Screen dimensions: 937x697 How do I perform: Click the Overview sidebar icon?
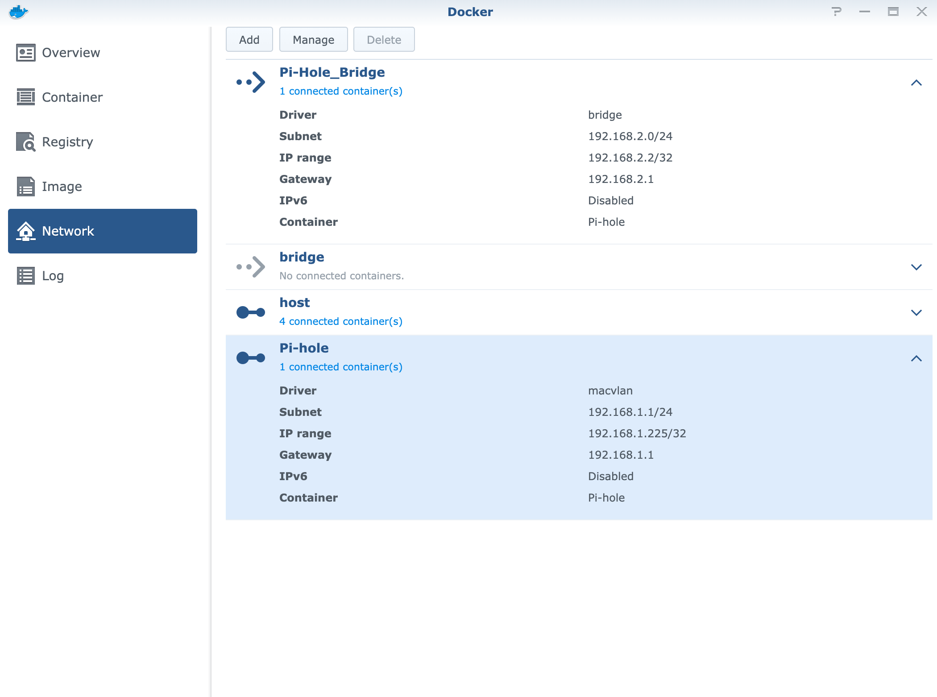tap(26, 53)
